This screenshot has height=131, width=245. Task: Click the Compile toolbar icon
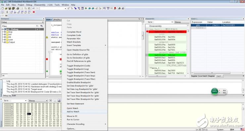(104, 8)
